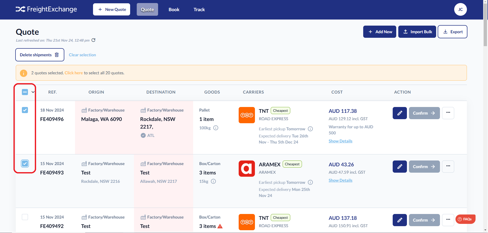This screenshot has height=233, width=488.
Task: Click the refresh icon beside last refreshed time
Action: (94, 40)
